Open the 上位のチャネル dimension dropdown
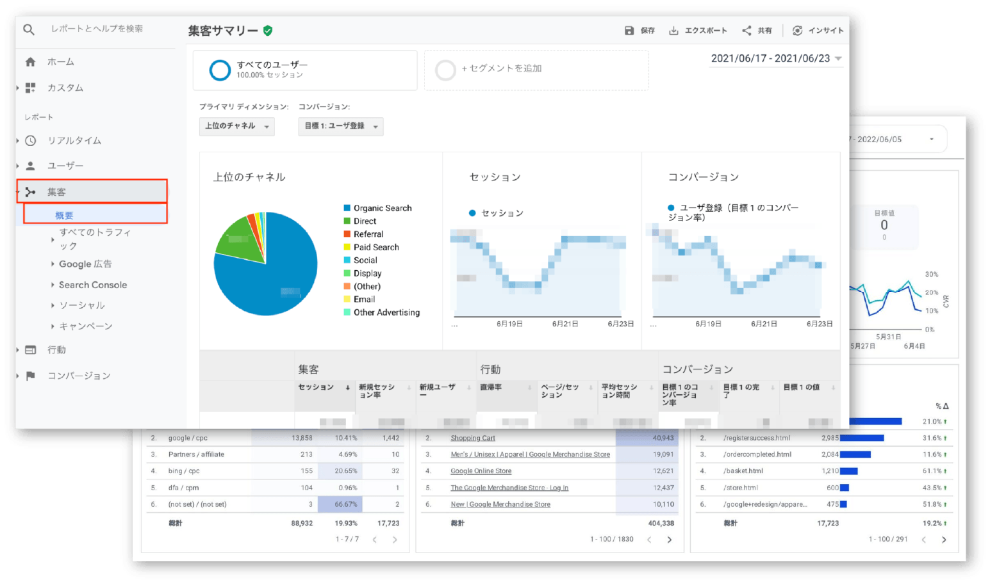Screen dimensions: 990x585 coord(237,126)
